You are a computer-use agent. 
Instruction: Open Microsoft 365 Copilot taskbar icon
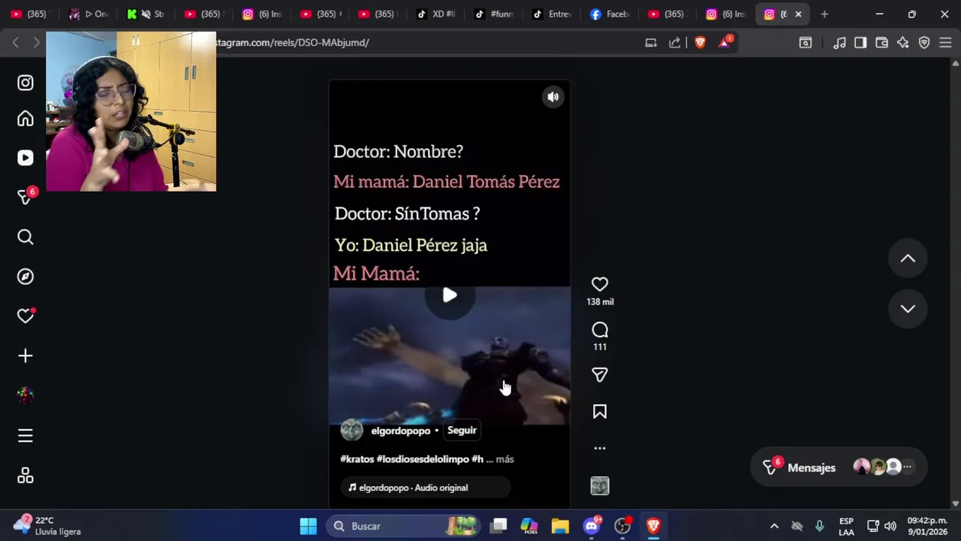click(x=529, y=526)
